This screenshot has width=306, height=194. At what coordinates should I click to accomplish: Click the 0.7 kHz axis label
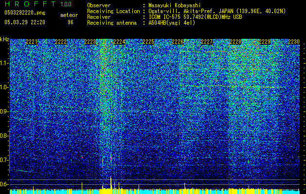[4, 160]
